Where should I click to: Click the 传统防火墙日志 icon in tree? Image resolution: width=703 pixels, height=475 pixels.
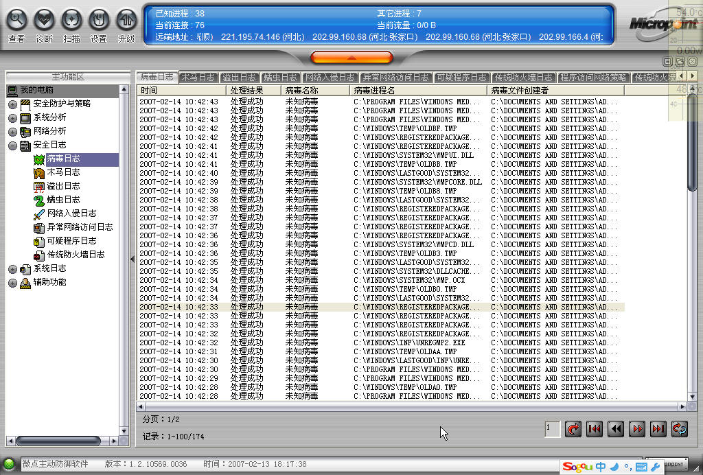[x=39, y=255]
